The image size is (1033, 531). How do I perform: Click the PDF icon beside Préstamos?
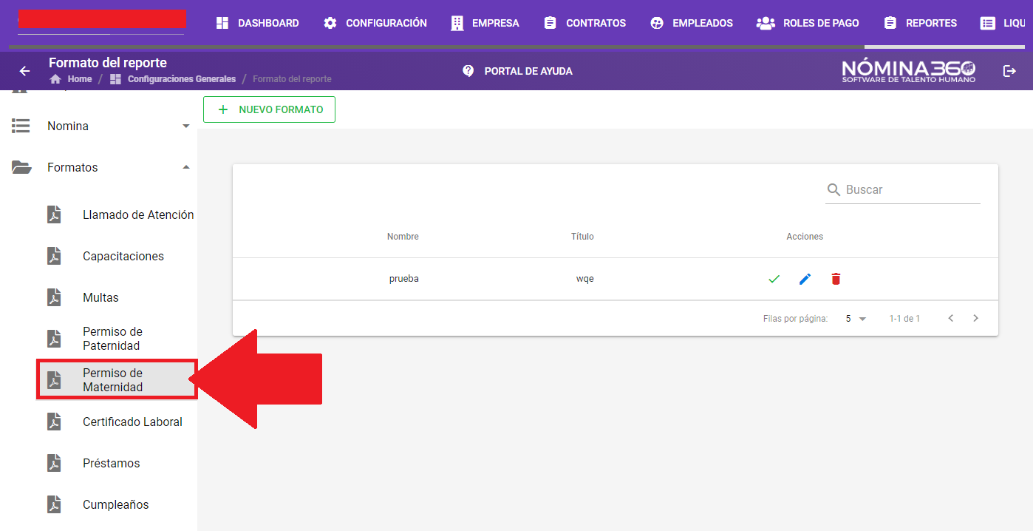coord(54,463)
